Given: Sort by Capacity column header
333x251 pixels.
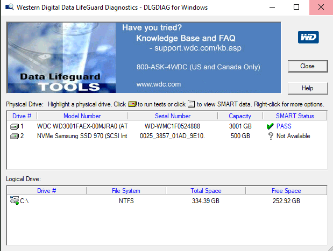Looking at the screenshot, I should [x=240, y=116].
